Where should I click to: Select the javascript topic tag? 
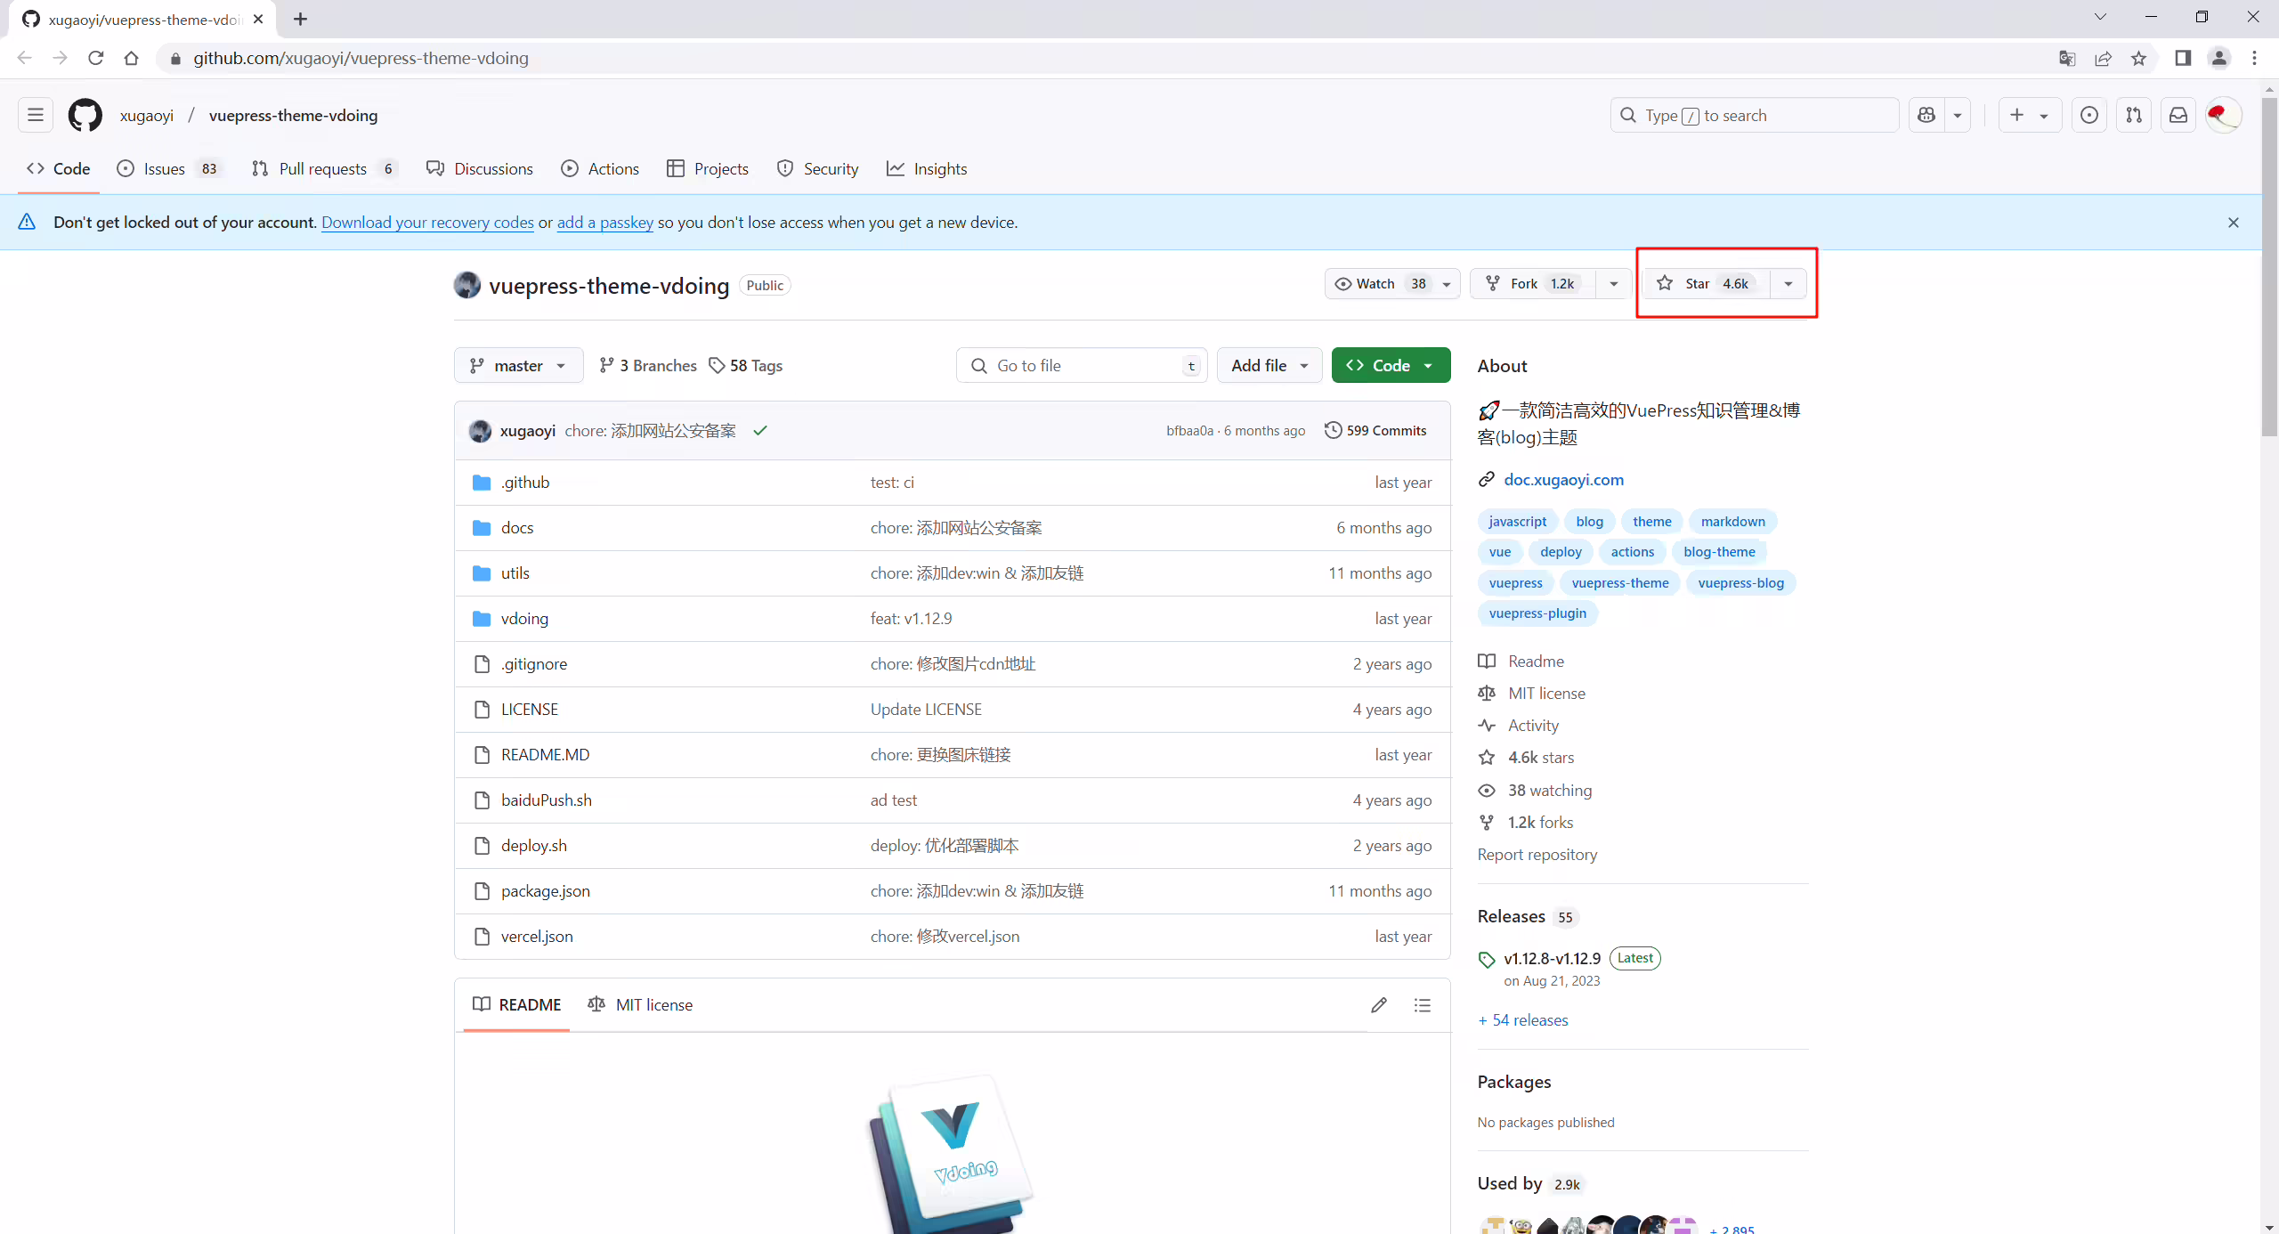coord(1517,521)
